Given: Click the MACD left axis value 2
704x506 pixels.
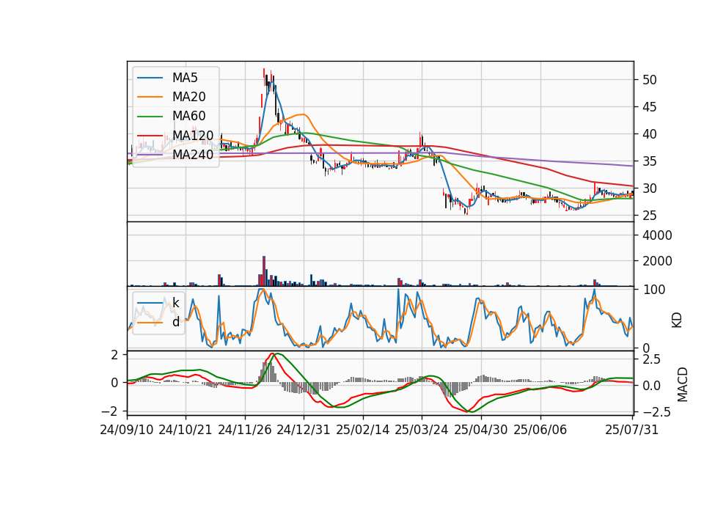Looking at the screenshot, I should coord(114,355).
